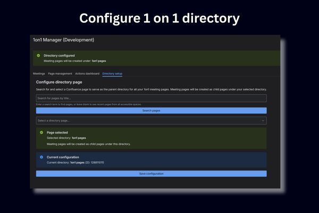Click the Selected directory: 1on1 pages text
Image resolution: width=319 pixels, height=213 pixels.
(x=66, y=138)
